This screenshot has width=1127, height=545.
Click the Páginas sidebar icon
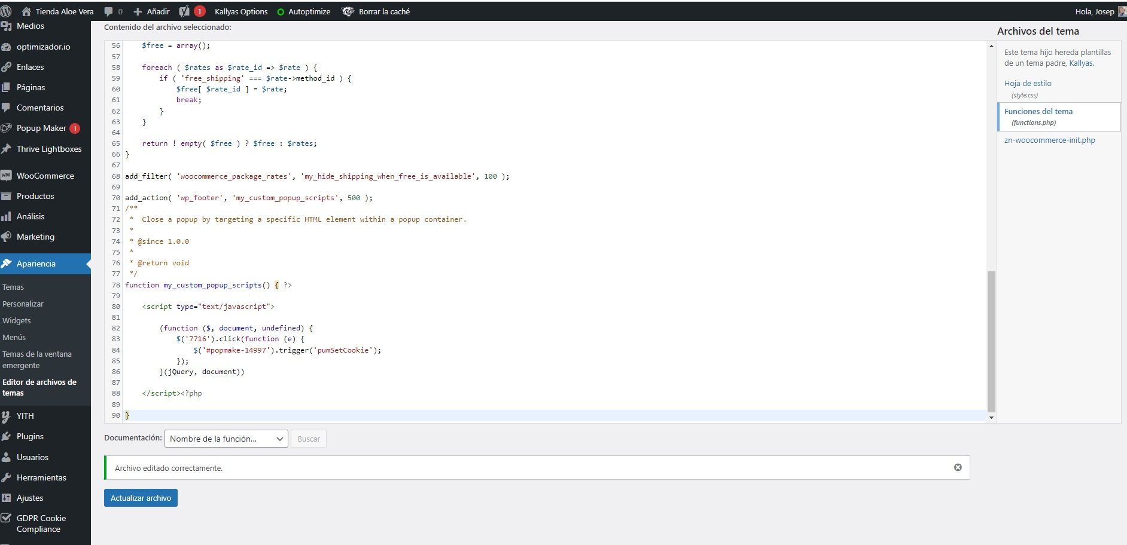(x=6, y=87)
